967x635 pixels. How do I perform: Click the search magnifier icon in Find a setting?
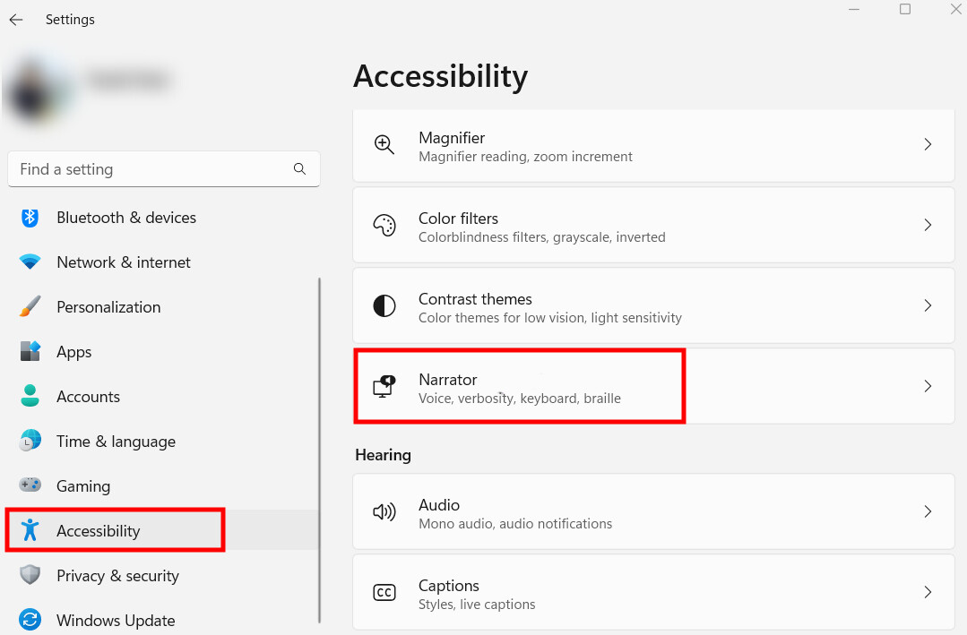(299, 169)
